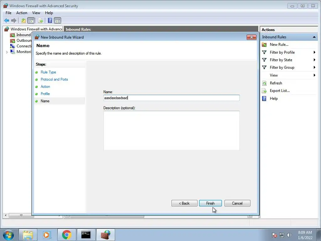
Task: Click the Help icon in Actions pane
Action: point(264,98)
